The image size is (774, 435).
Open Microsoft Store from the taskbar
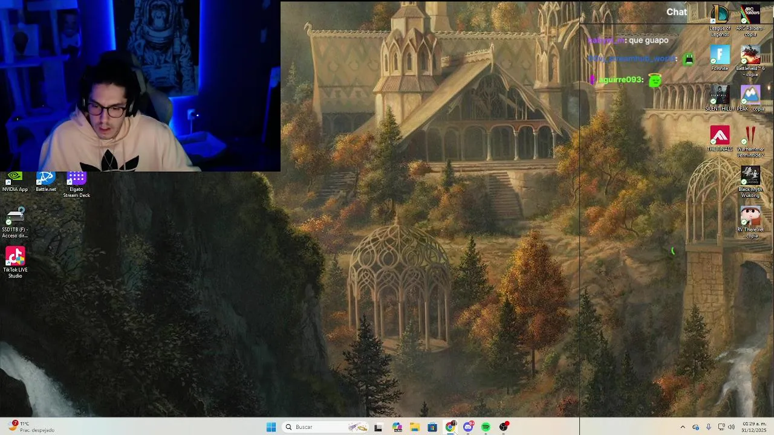[432, 427]
